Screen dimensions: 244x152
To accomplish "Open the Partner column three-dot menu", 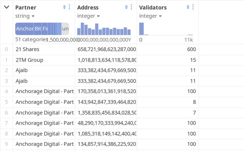I will click(x=69, y=7).
